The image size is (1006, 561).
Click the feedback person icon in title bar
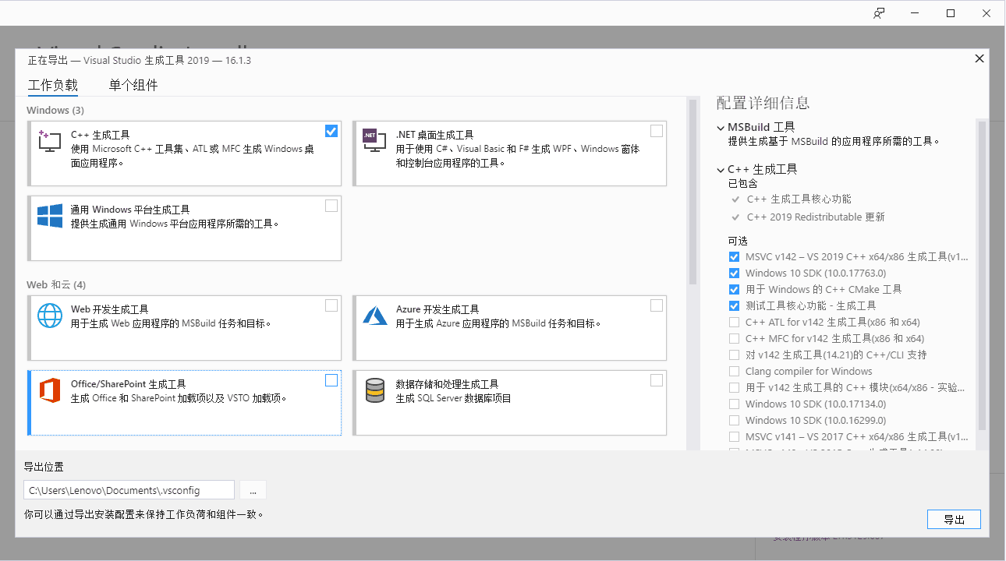[x=880, y=13]
